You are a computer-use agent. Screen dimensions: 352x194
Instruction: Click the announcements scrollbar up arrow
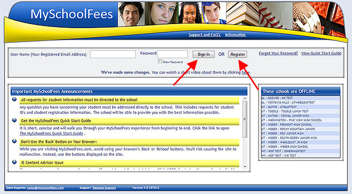coord(245,98)
